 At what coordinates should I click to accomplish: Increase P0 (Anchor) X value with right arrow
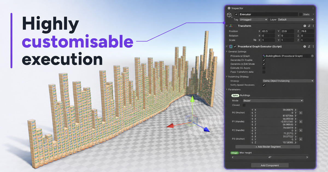pyautogui.click(x=295, y=110)
